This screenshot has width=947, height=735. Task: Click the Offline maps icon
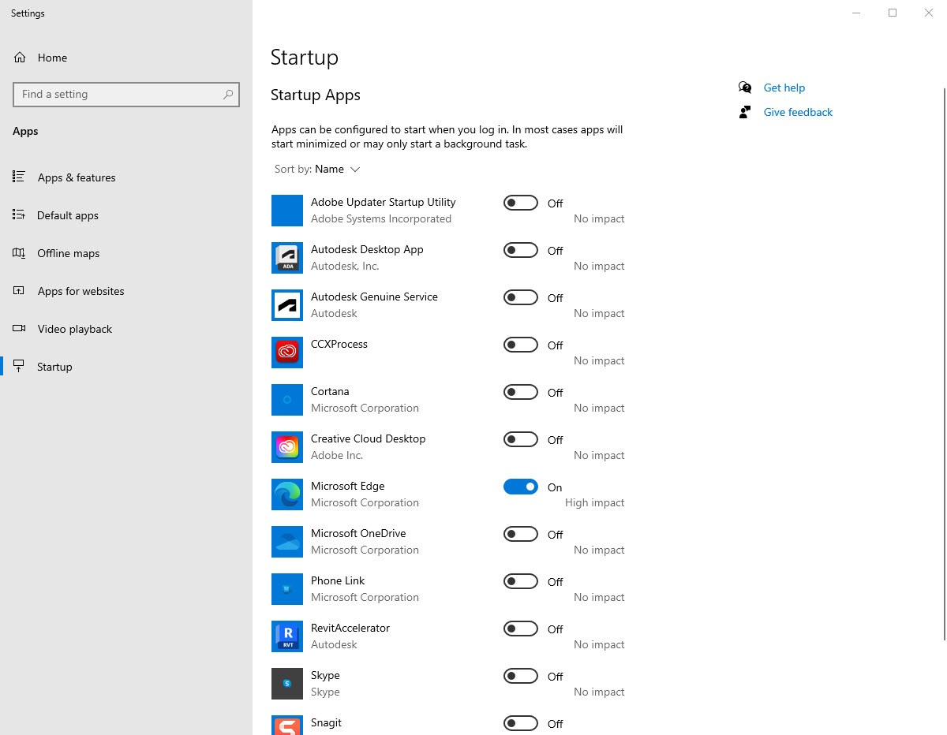click(19, 253)
